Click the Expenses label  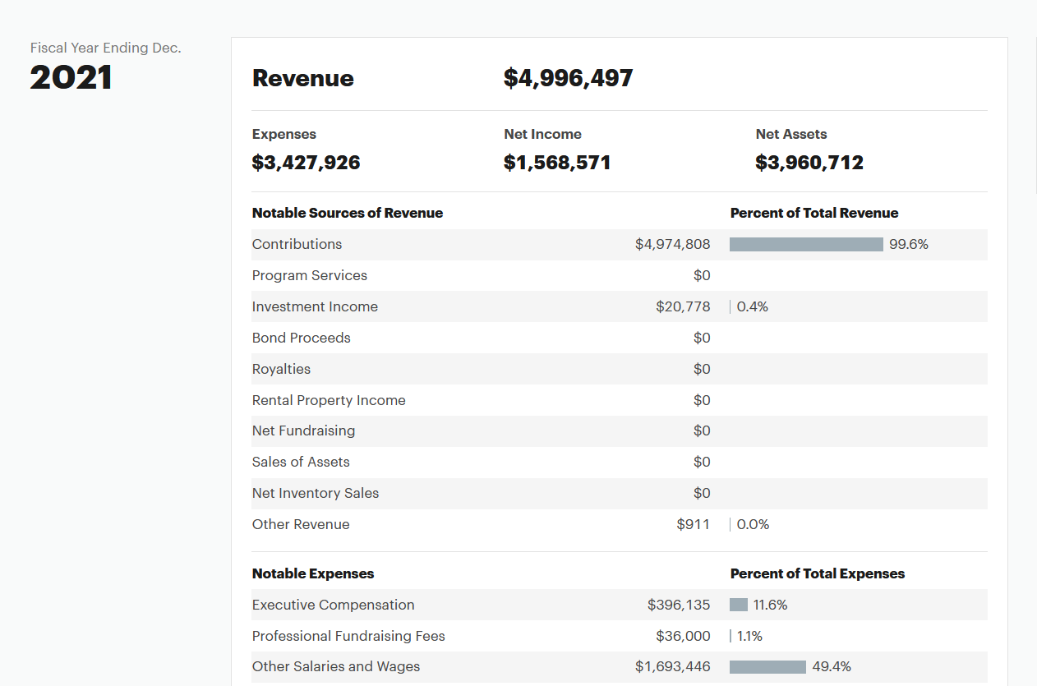click(284, 134)
